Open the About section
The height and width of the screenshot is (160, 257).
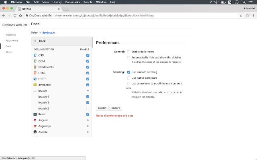tap(9, 52)
